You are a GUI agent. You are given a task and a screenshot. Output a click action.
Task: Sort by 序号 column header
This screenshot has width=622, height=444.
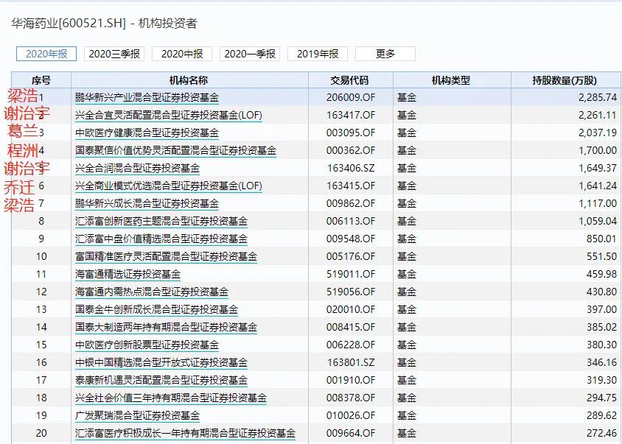click(41, 80)
